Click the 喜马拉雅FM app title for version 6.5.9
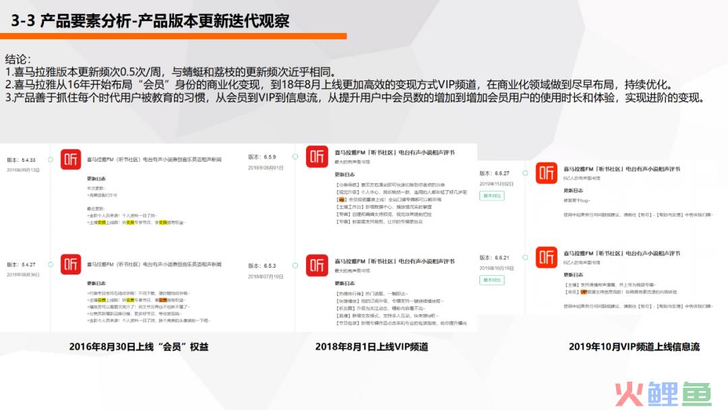The image size is (728, 410). tap(394, 152)
